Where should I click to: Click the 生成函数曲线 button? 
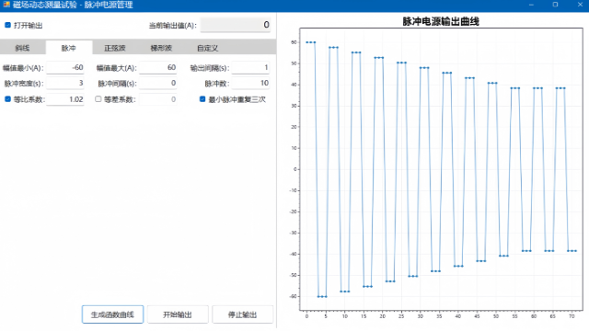point(112,314)
